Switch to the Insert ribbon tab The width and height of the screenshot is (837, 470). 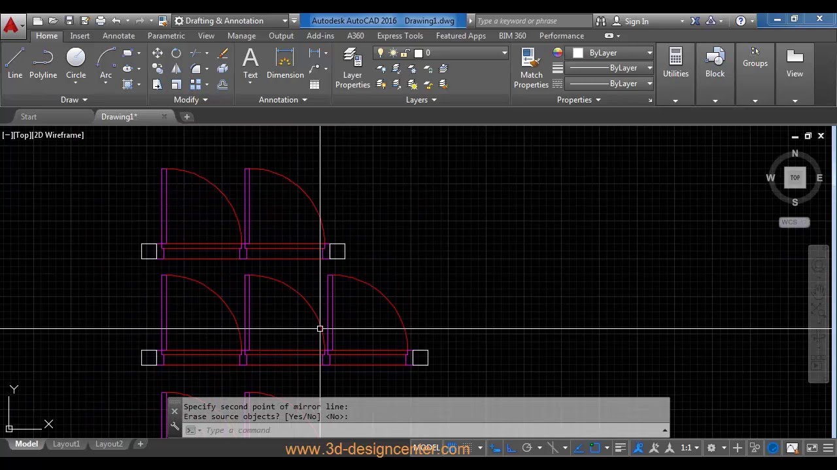tap(80, 36)
